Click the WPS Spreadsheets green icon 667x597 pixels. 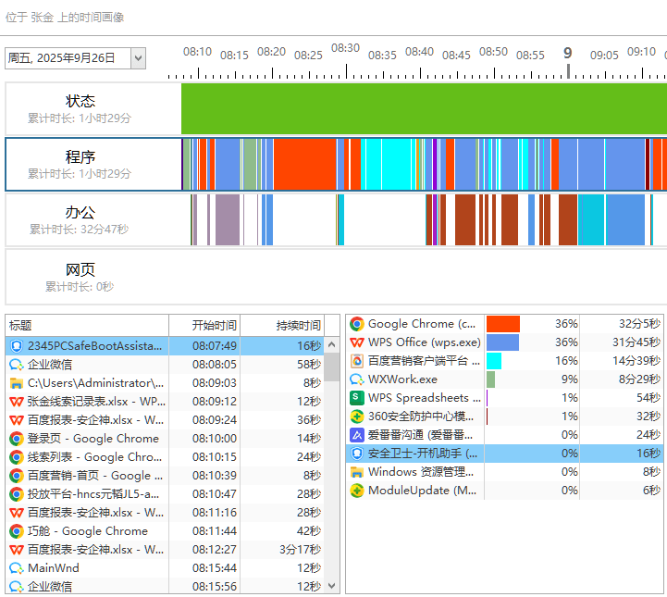click(356, 398)
